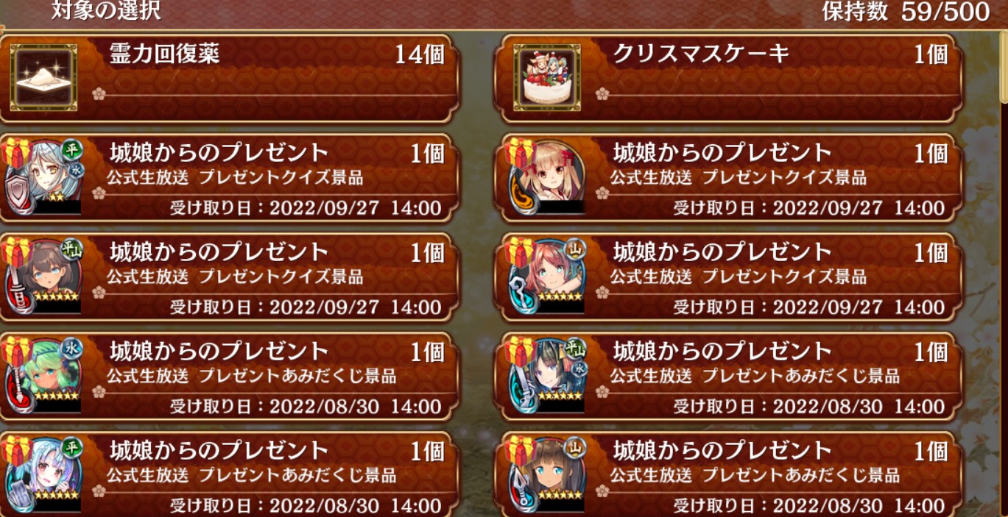This screenshot has width=1008, height=517.
Task: Select クイズ景品 present with red-haired girl
Action: 732,277
